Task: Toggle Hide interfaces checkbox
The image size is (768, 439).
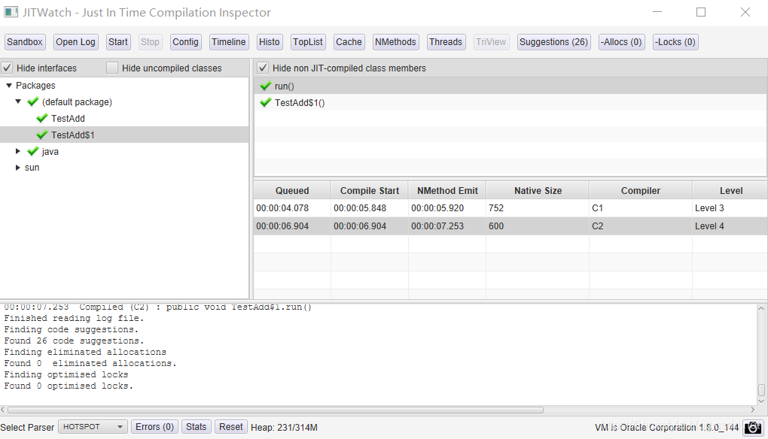Action: coord(7,68)
